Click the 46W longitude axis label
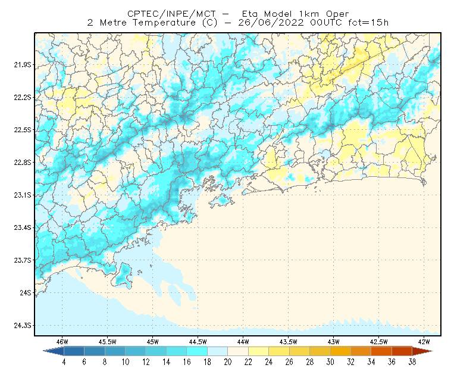 tap(62, 342)
